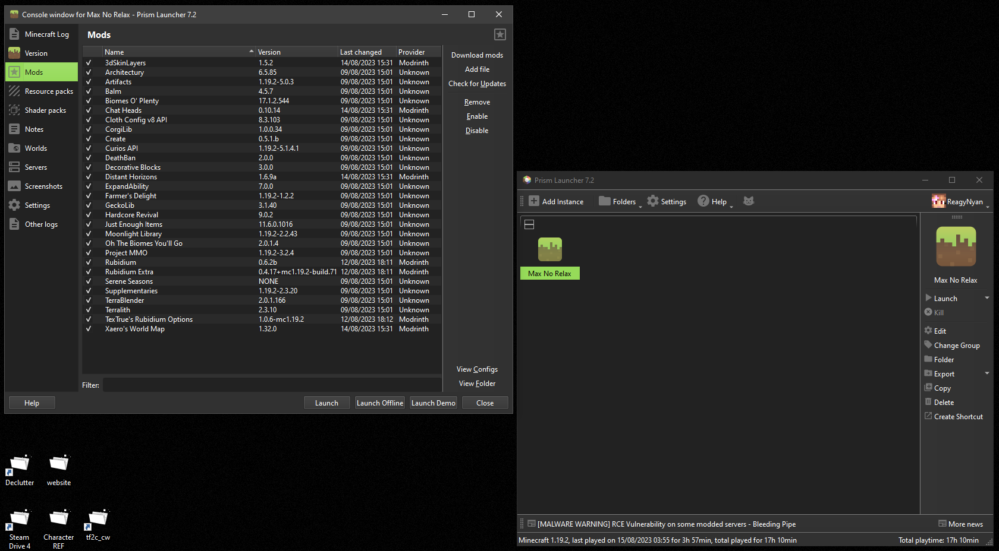Open the Notes icon in sidebar

[14, 129]
